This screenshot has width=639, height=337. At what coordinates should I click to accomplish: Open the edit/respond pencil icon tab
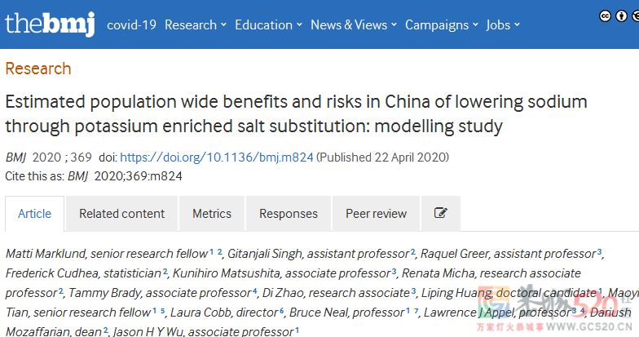[x=440, y=214]
